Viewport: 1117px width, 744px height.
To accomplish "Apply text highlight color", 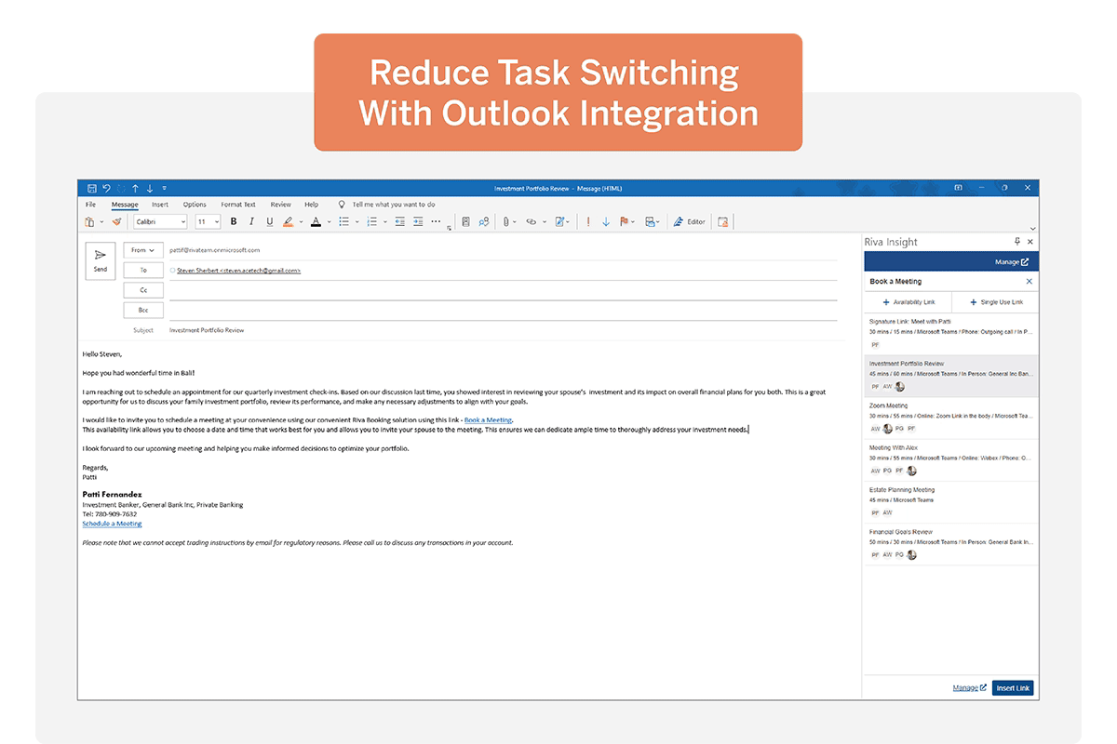I will [289, 221].
